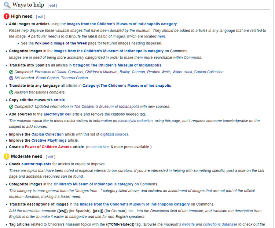
Task: Click the 'Tag articles' bold text
Action: (19, 224)
